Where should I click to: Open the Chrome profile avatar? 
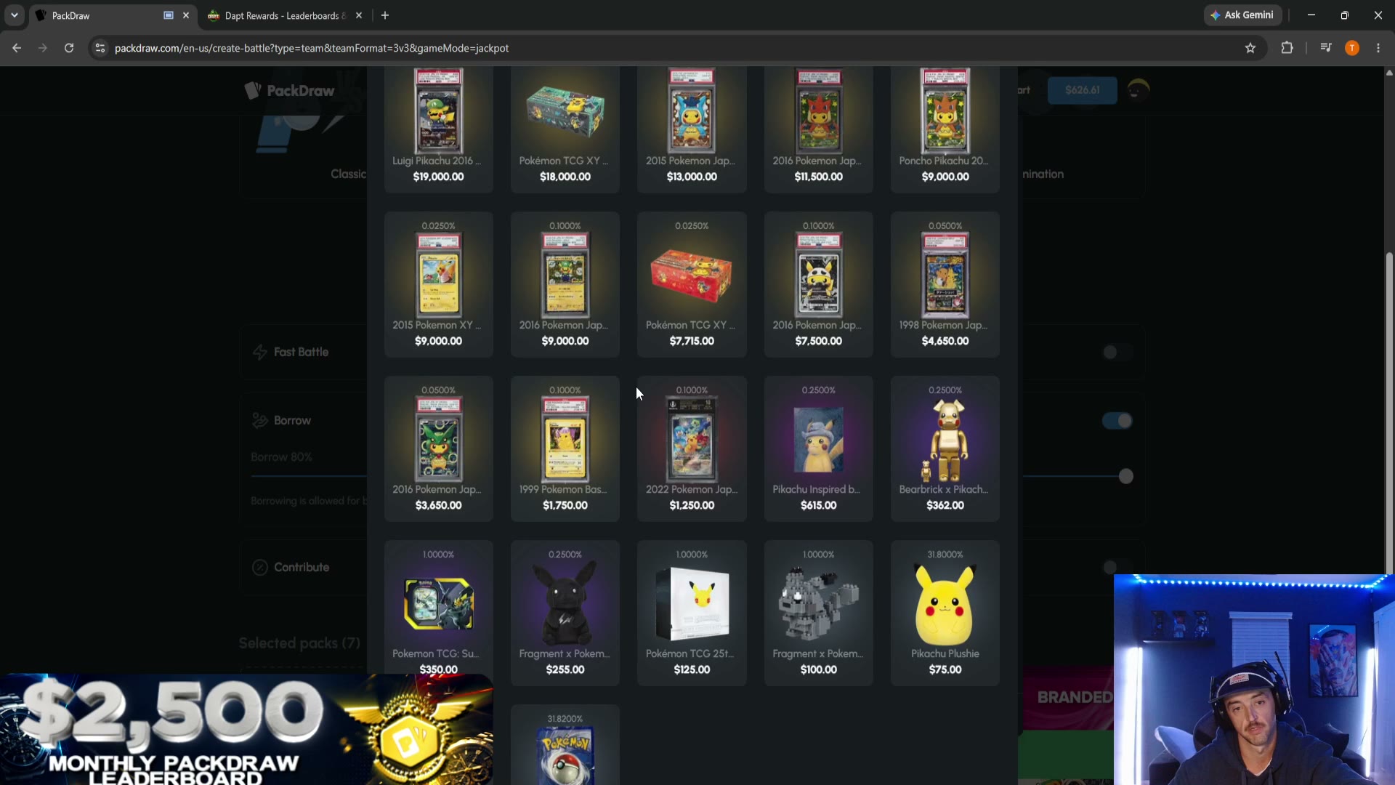[x=1352, y=48]
